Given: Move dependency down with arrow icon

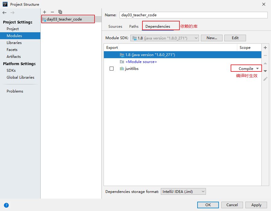Looking at the screenshot, I should click(x=265, y=71).
